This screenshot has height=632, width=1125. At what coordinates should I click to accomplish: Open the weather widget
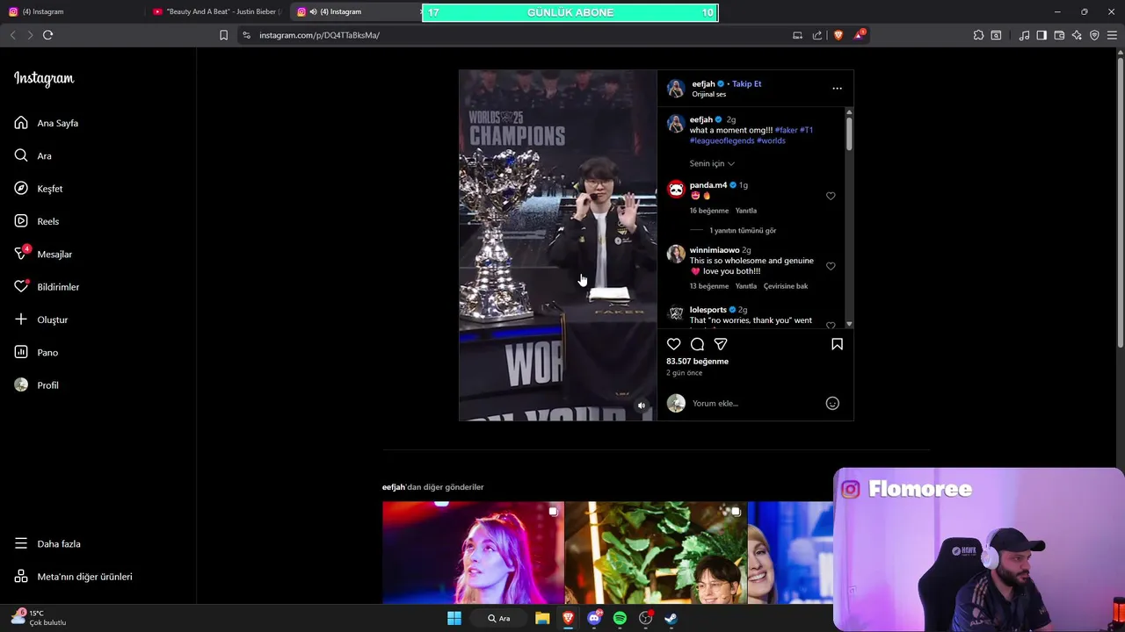click(40, 618)
